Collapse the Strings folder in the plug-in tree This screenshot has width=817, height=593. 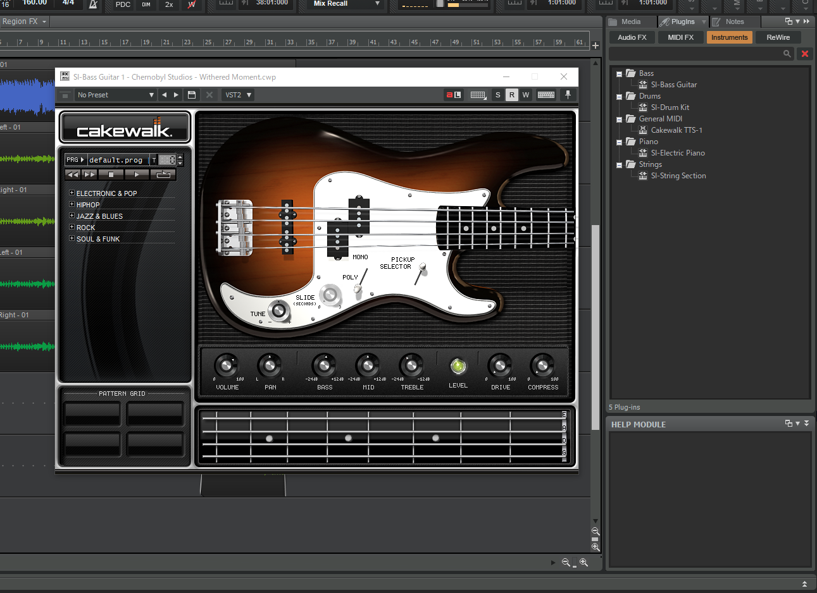coord(620,165)
